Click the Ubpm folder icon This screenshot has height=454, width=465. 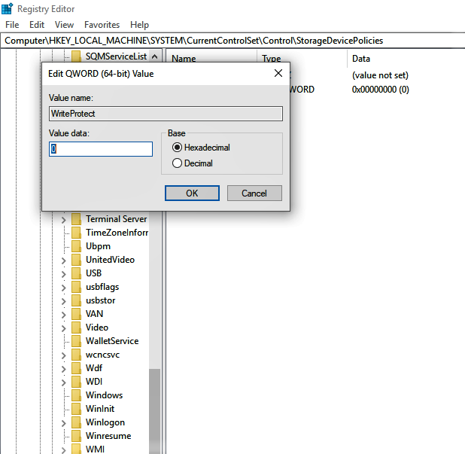click(x=76, y=246)
